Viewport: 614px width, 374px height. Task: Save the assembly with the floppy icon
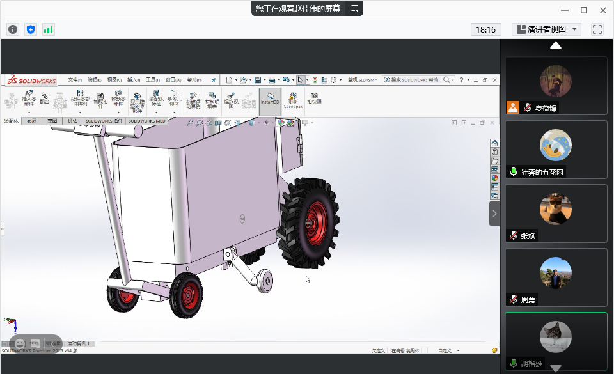[258, 80]
